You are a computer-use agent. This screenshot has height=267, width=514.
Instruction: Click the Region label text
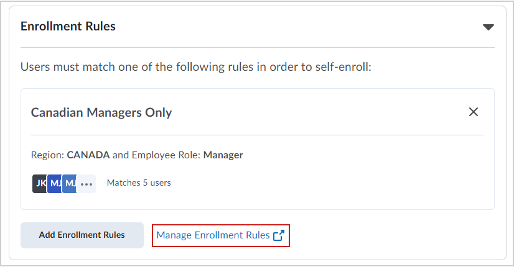(x=48, y=155)
